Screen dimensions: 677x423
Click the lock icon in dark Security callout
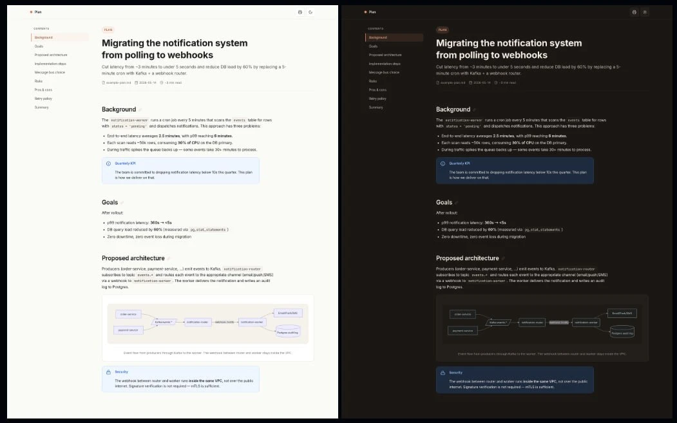point(443,373)
